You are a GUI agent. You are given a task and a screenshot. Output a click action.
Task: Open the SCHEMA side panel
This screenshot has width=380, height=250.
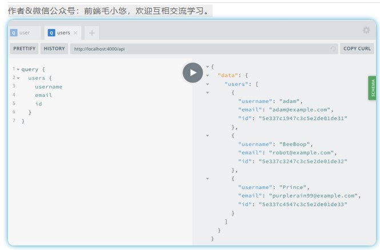(x=373, y=88)
